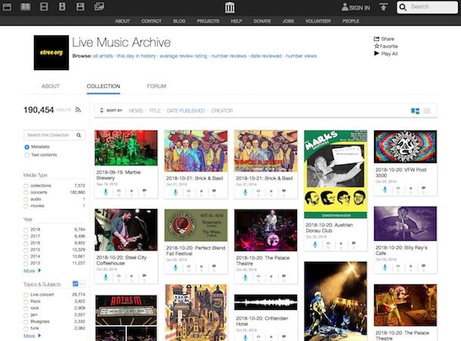Switch to the Forum tab
This screenshot has width=461, height=341.
(x=156, y=86)
